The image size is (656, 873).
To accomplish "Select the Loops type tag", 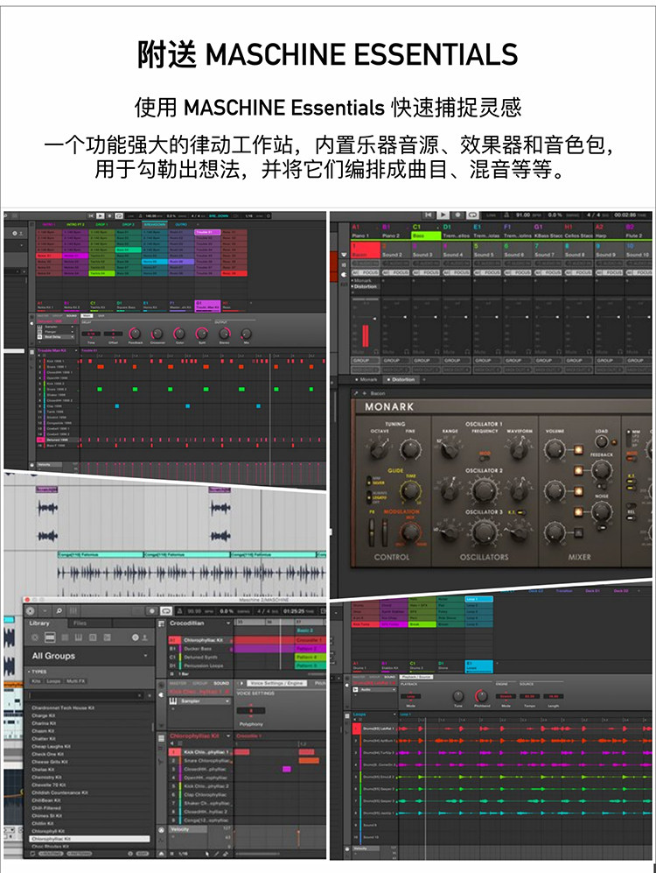I will pos(53,681).
